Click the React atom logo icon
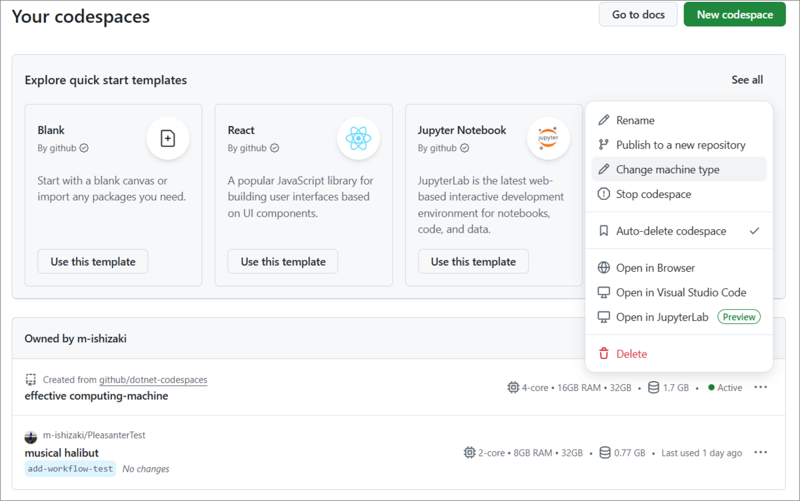 359,139
